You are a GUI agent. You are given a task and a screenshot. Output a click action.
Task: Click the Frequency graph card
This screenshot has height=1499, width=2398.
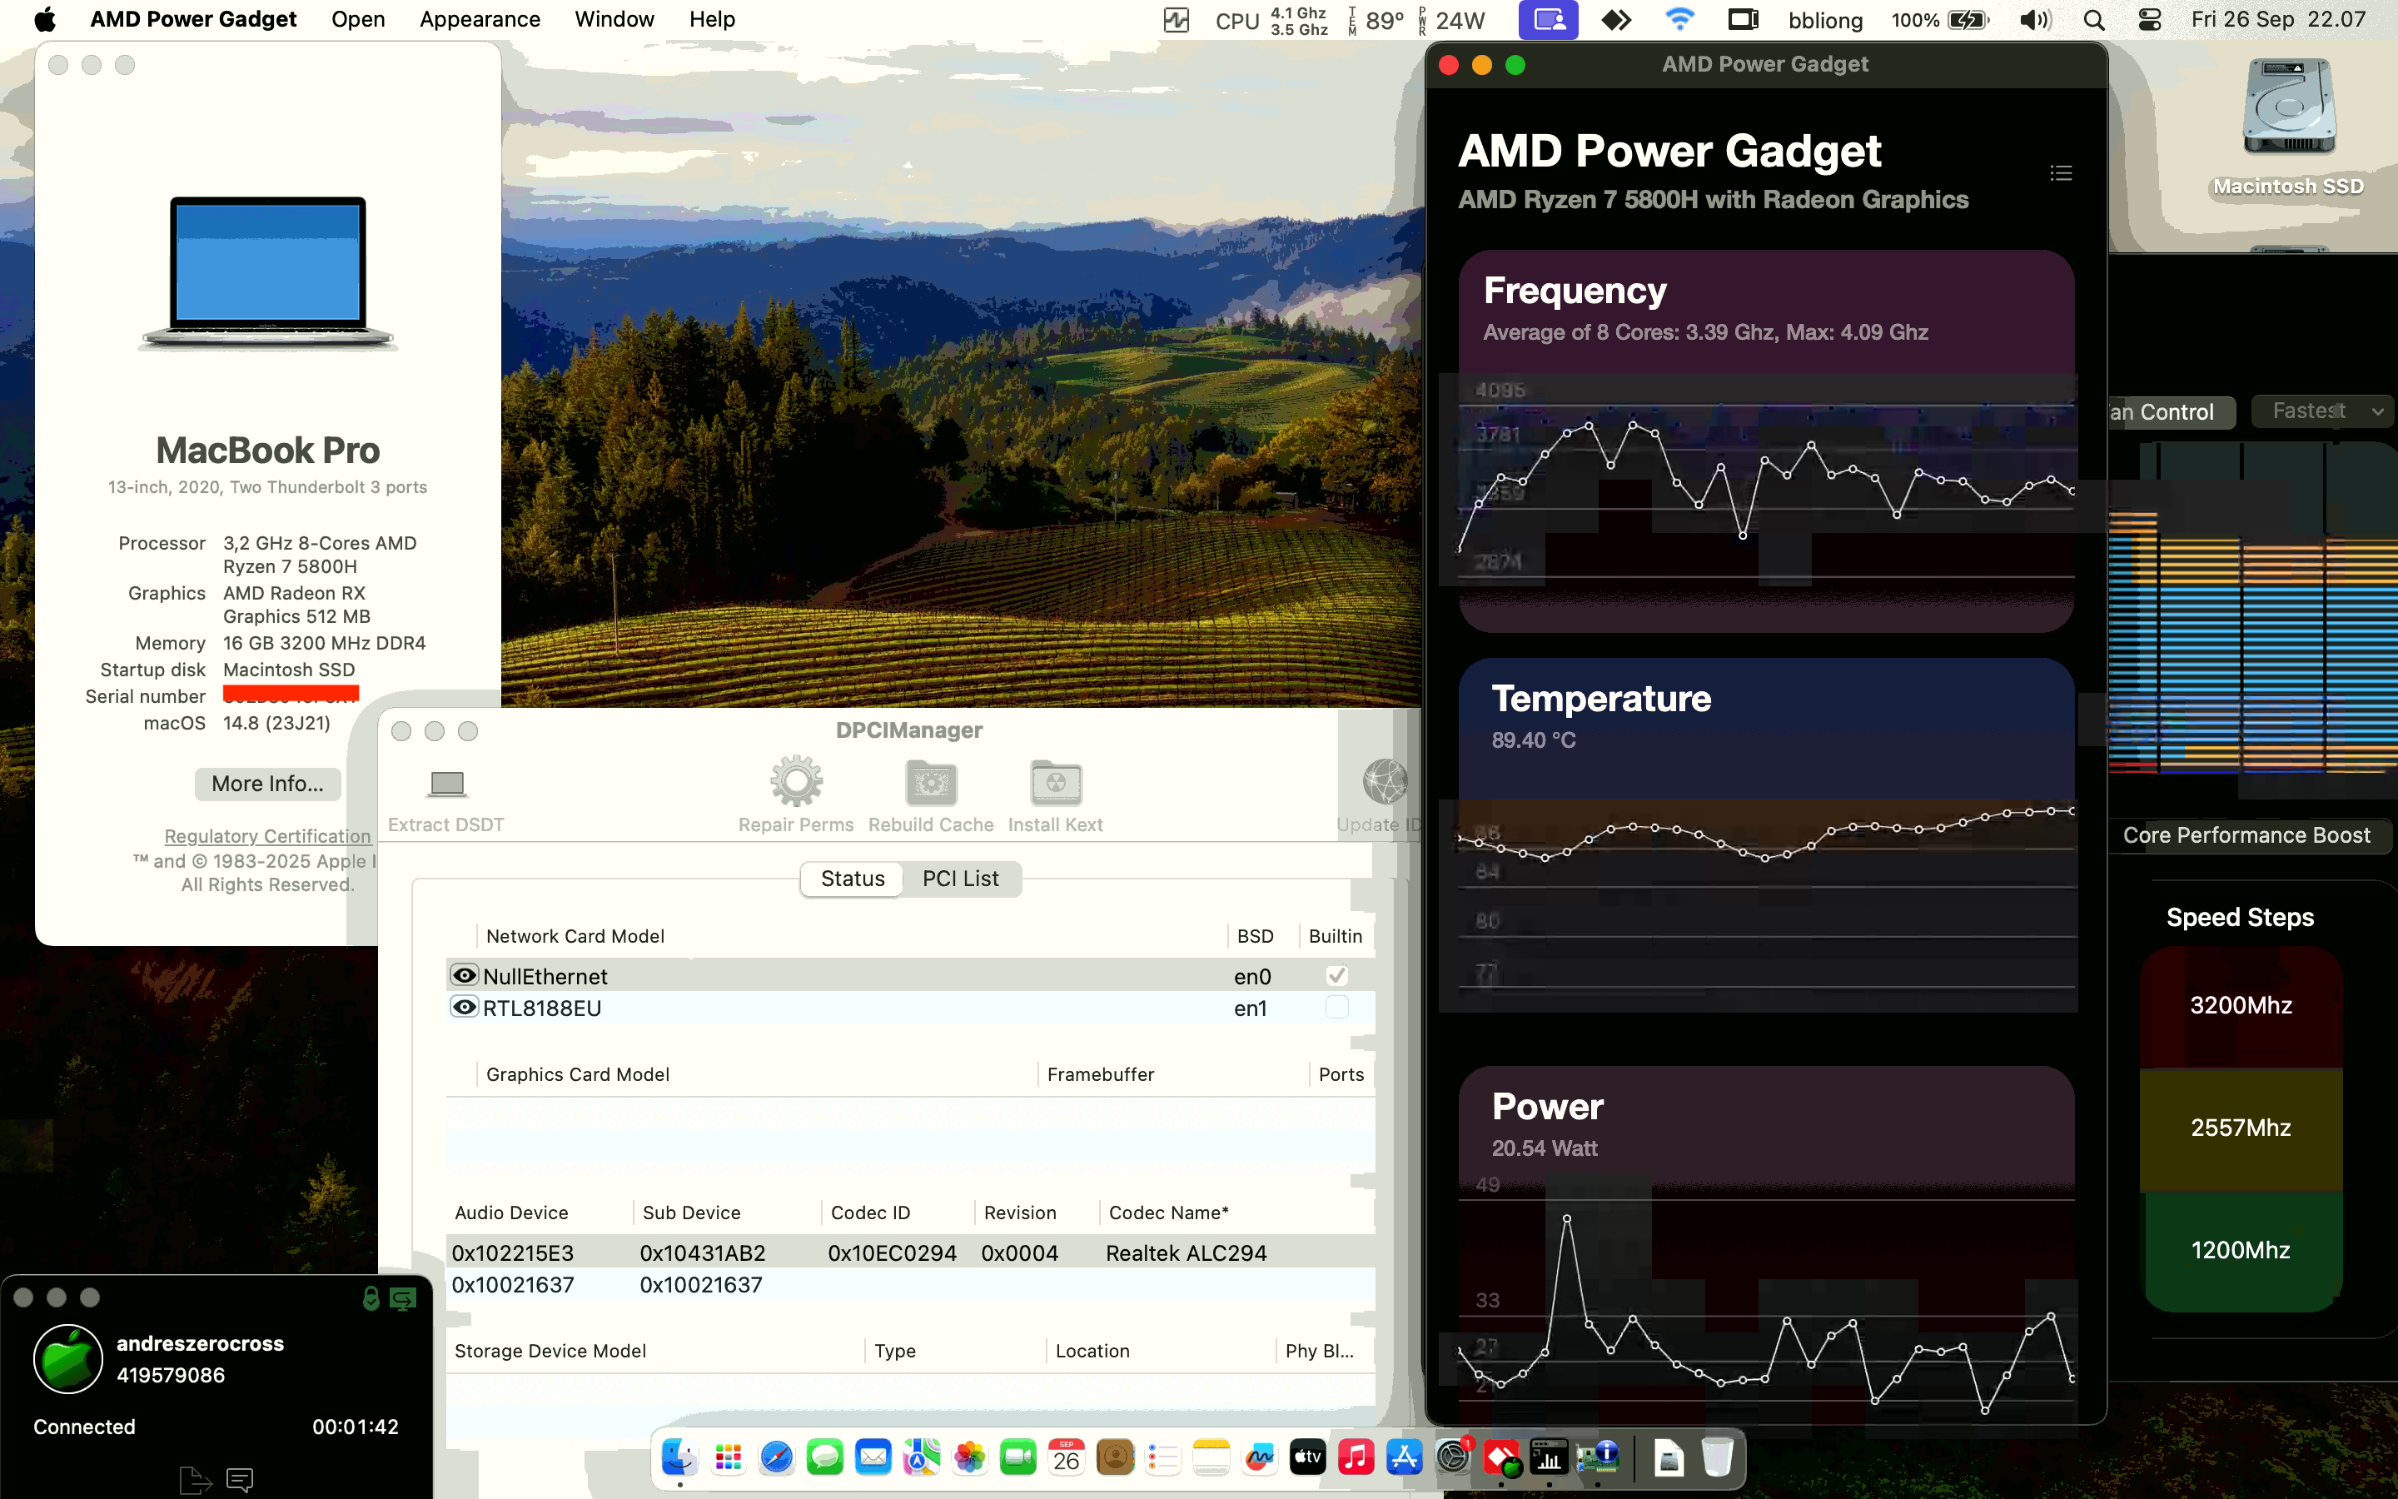[x=1766, y=441]
